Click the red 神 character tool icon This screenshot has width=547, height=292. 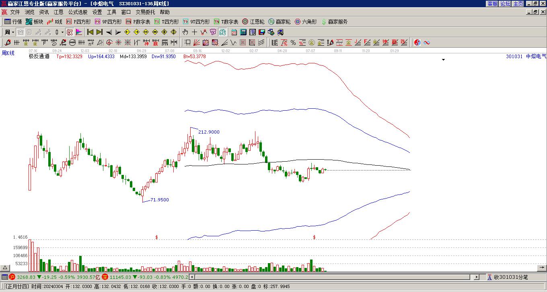point(146,43)
